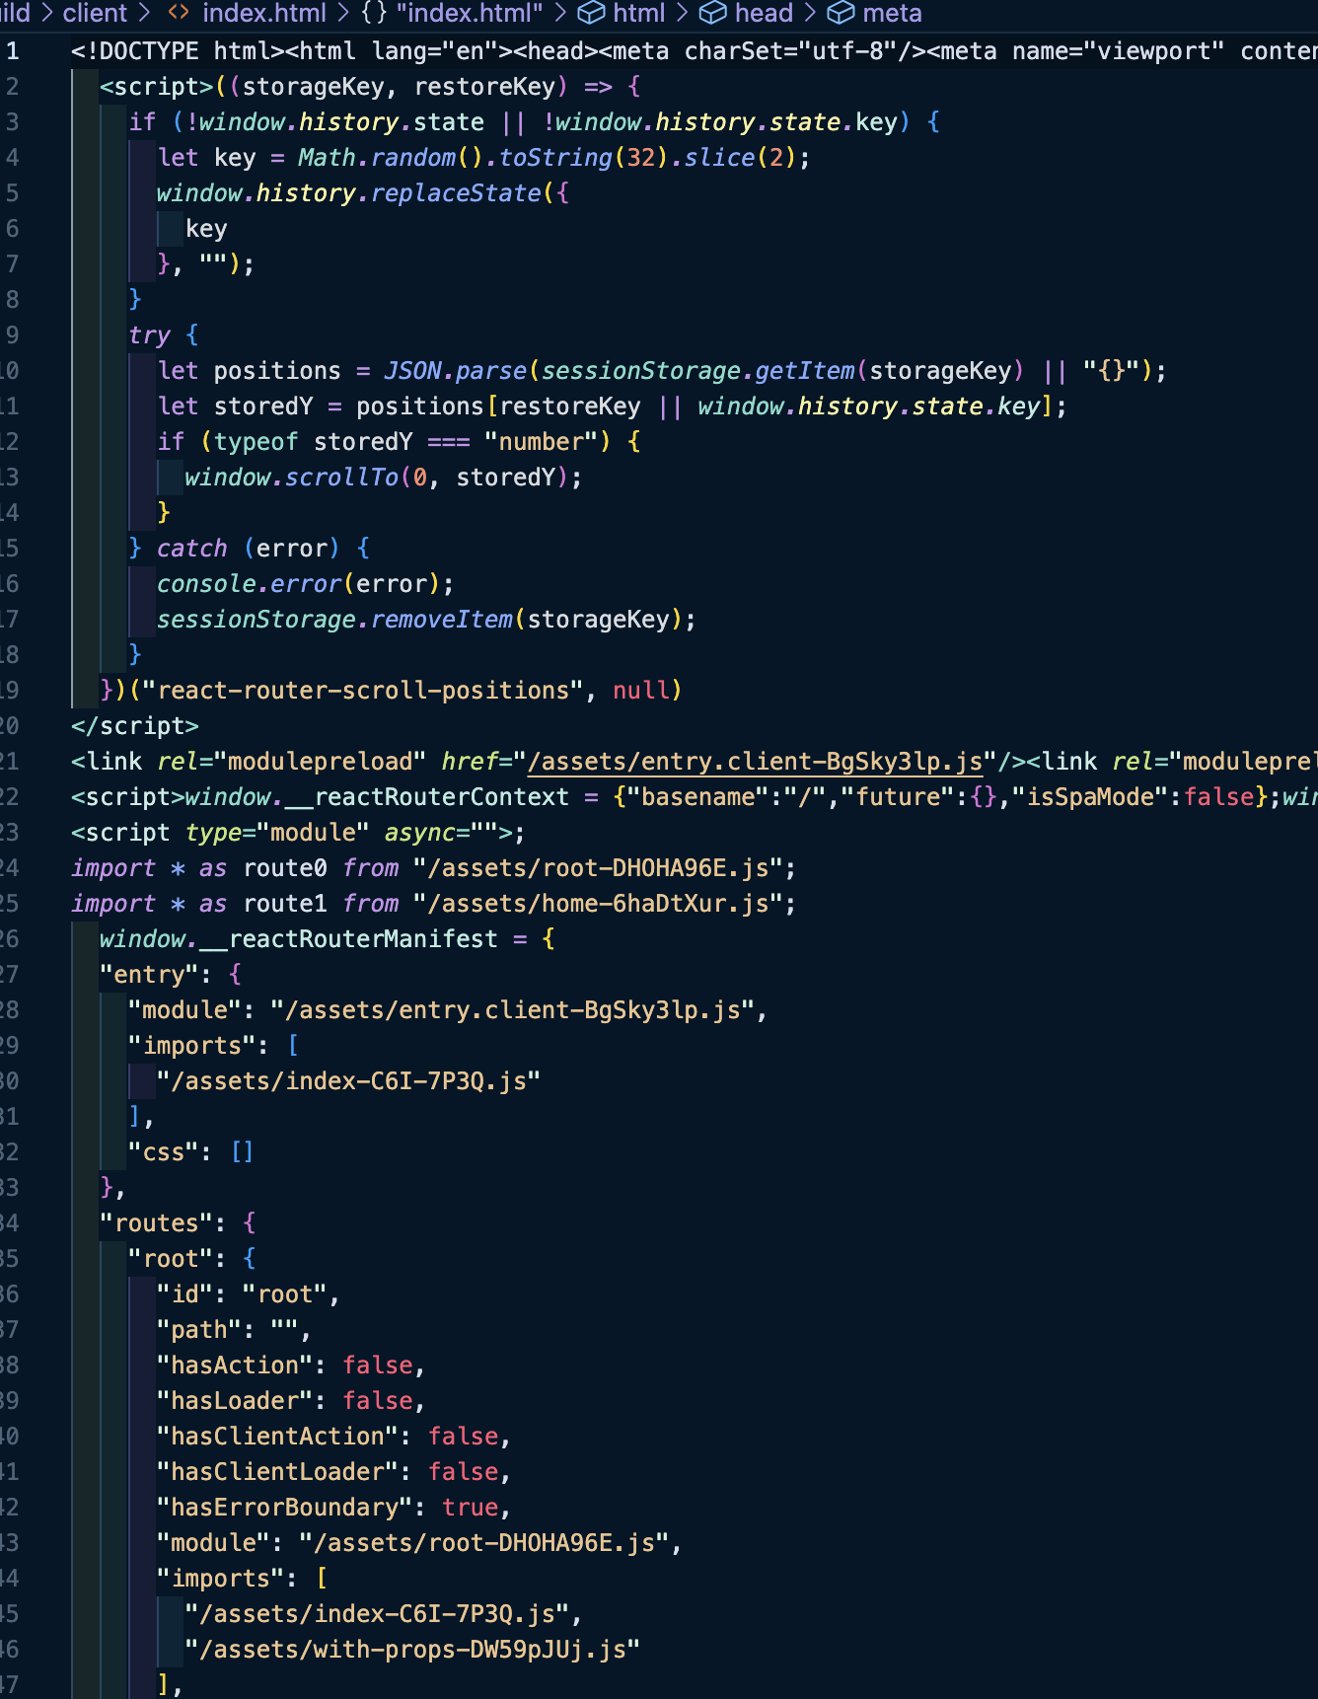
Task: Click the head element breadcrumb
Action: pos(764,13)
